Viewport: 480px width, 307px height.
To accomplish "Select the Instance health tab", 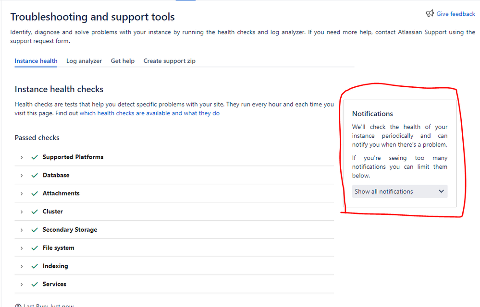I will coord(36,61).
